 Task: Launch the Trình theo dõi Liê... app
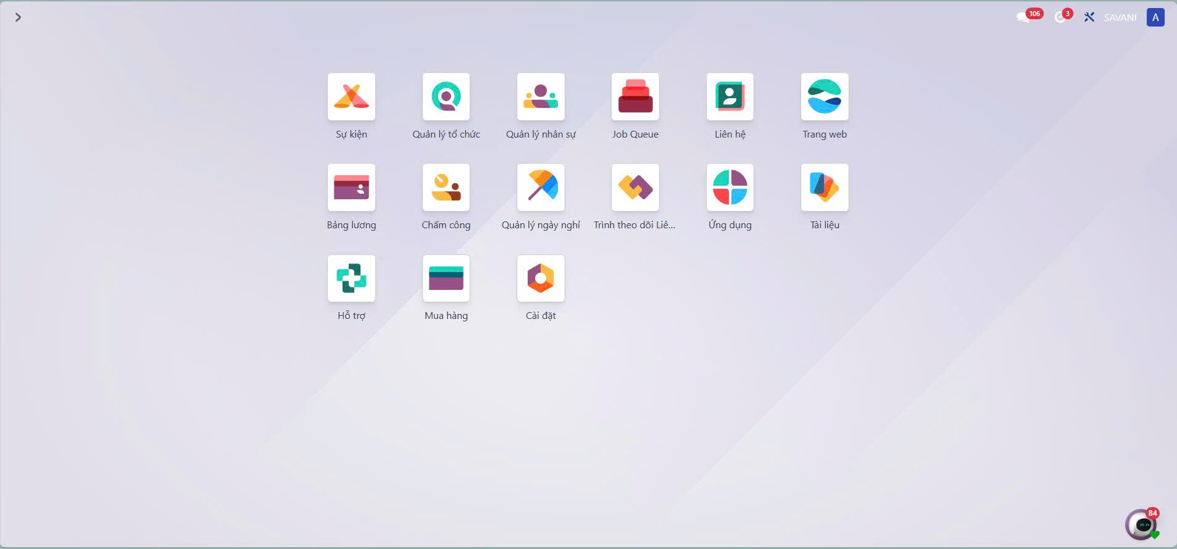pos(635,188)
